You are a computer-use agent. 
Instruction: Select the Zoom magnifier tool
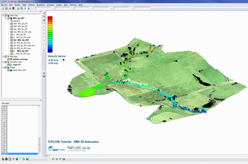coord(44,17)
